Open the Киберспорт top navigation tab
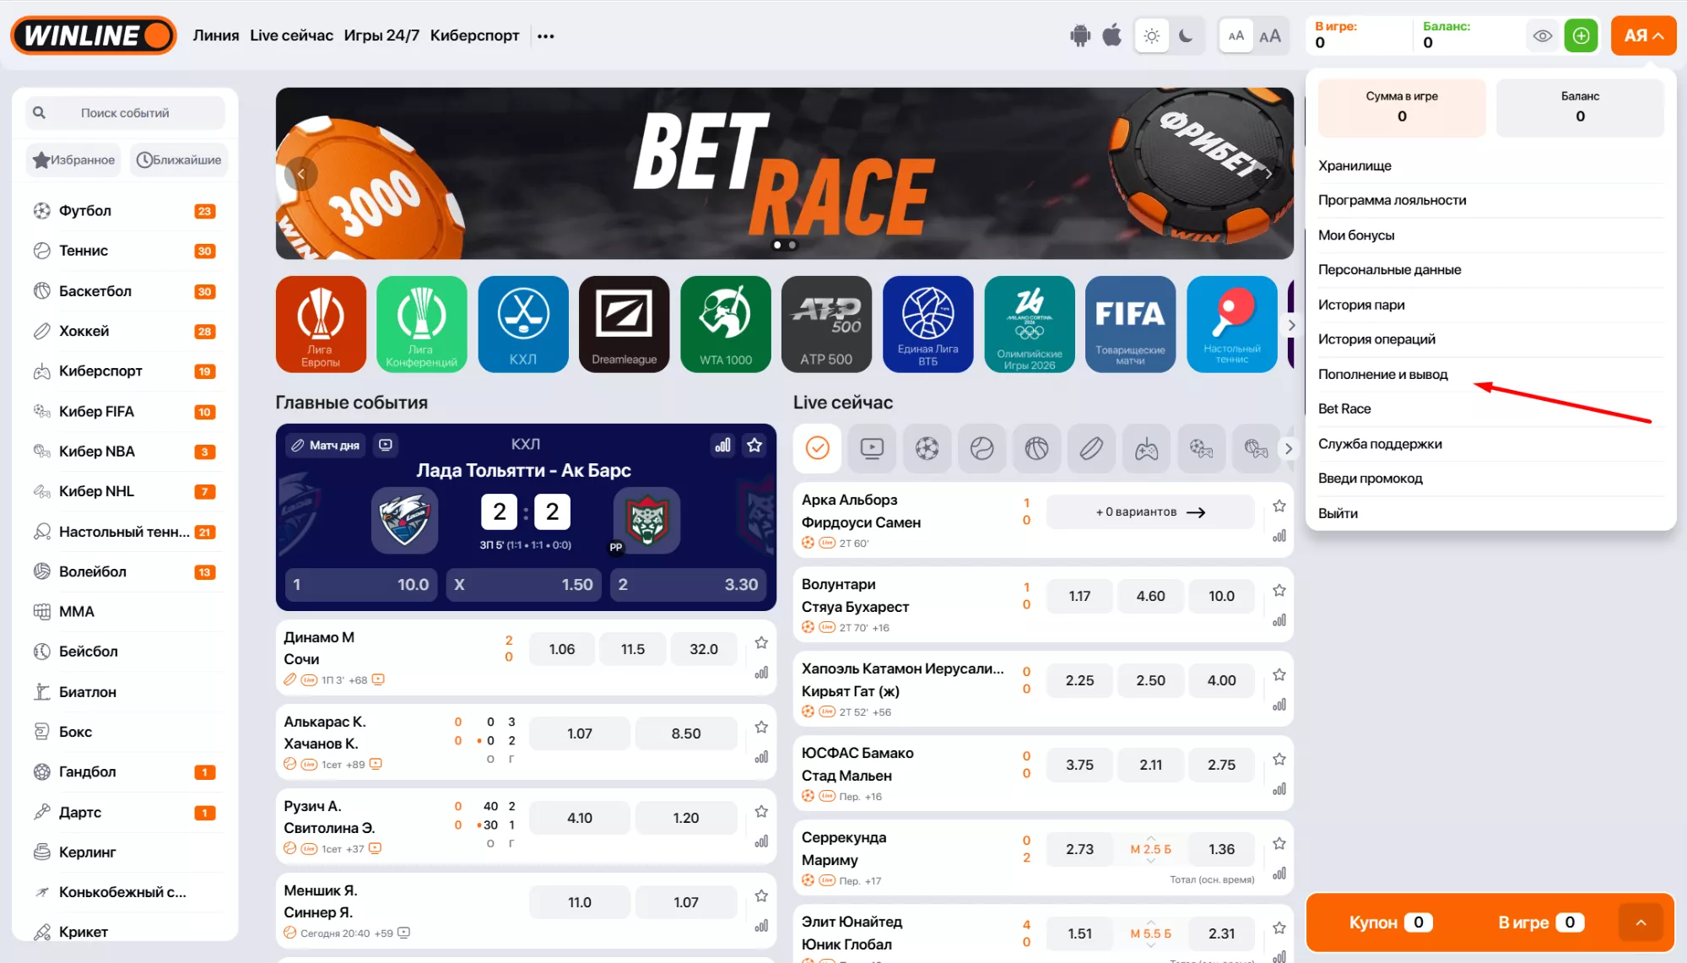 coord(474,35)
